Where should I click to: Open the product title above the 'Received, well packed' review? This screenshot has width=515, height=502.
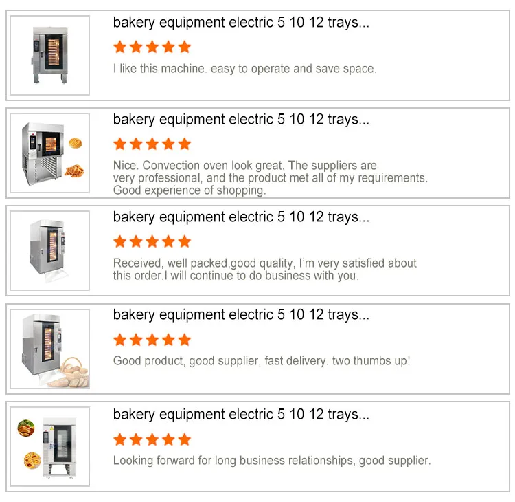pos(241,217)
